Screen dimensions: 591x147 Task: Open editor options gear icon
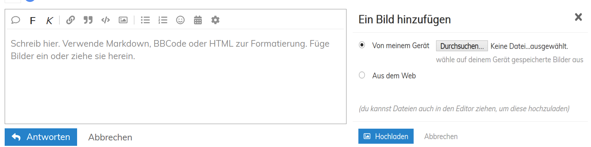pos(215,20)
